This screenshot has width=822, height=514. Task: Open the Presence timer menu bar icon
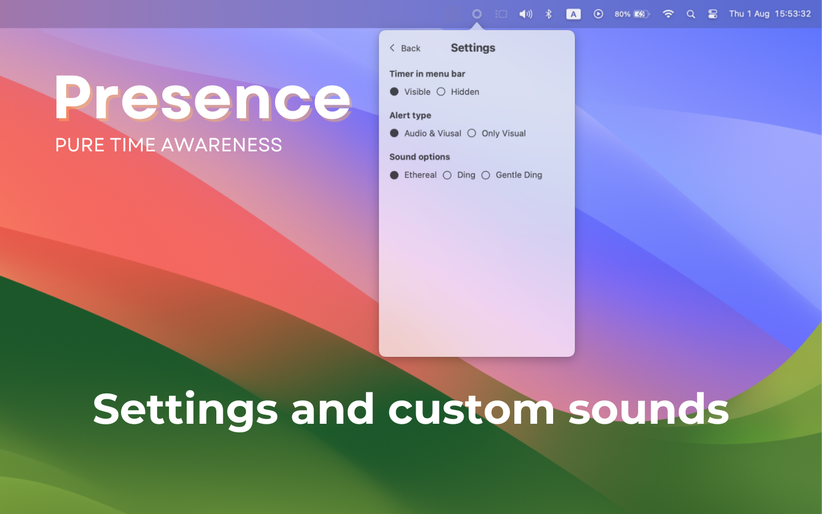[x=477, y=14]
